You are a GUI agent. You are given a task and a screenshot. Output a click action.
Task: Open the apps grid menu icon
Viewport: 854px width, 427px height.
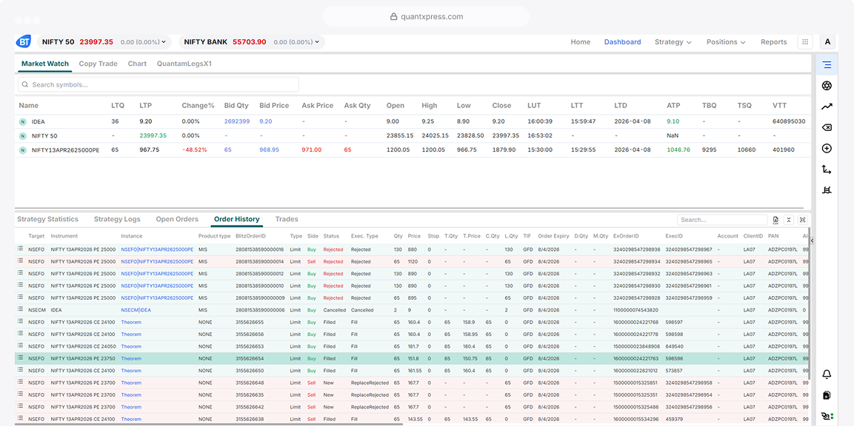805,42
